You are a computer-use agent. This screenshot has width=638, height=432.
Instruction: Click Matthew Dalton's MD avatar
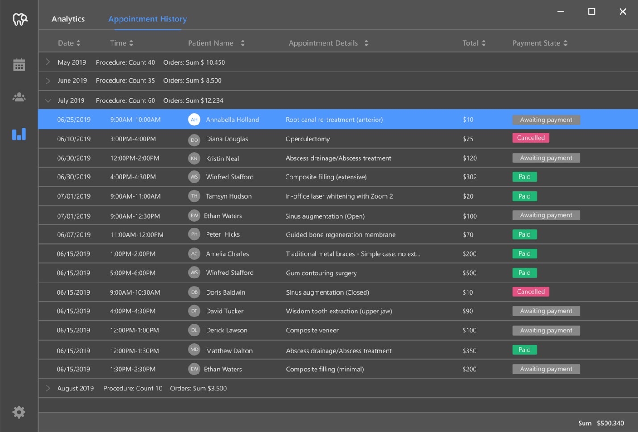(x=194, y=350)
